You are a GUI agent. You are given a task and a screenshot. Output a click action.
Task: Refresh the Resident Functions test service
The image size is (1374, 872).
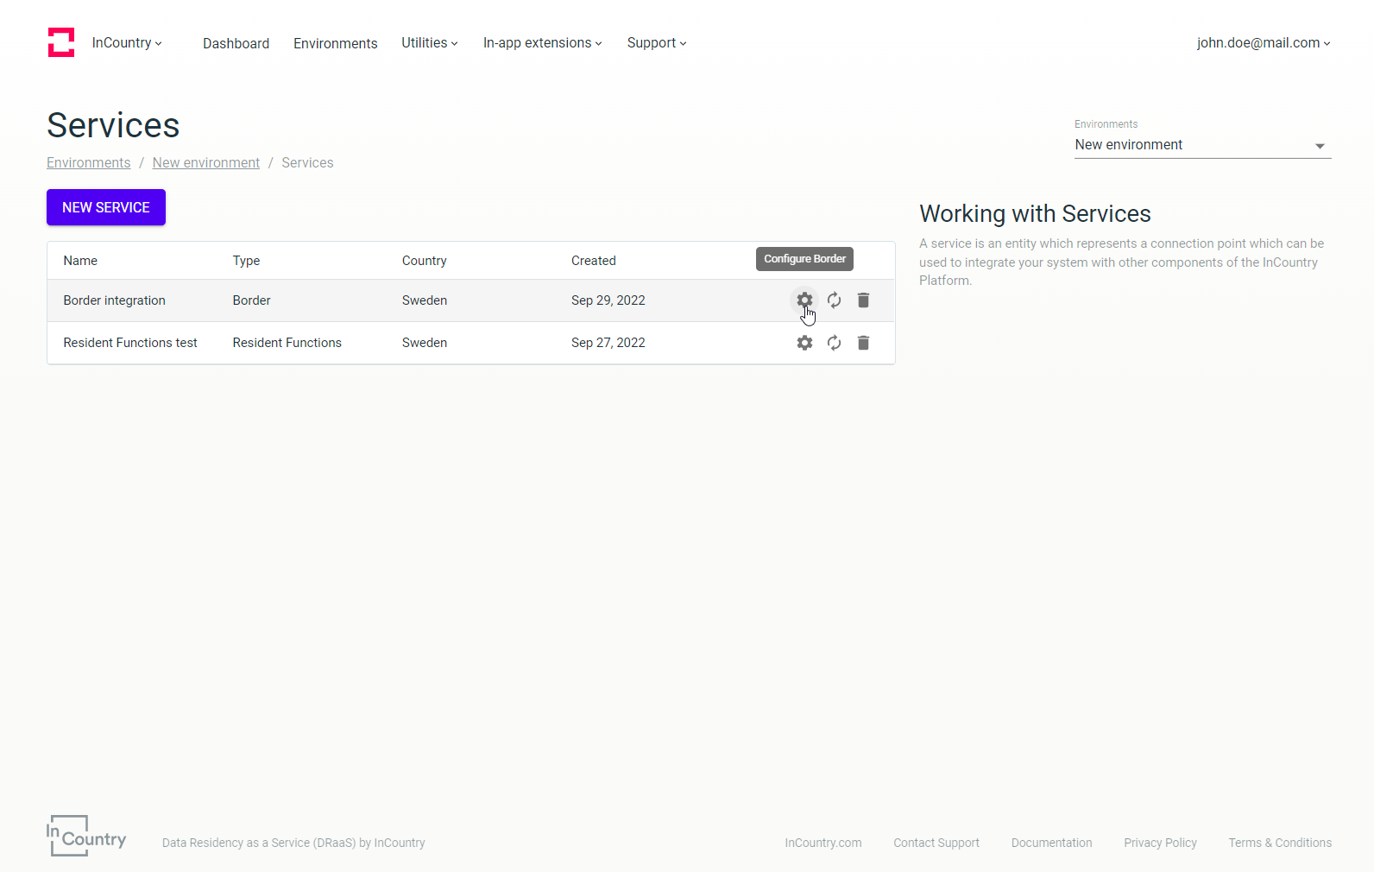point(834,343)
